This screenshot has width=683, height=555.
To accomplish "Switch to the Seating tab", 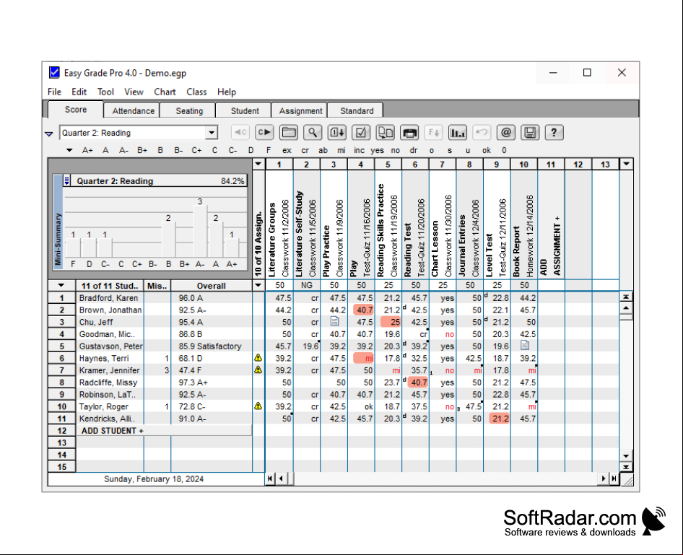I will pos(189,110).
